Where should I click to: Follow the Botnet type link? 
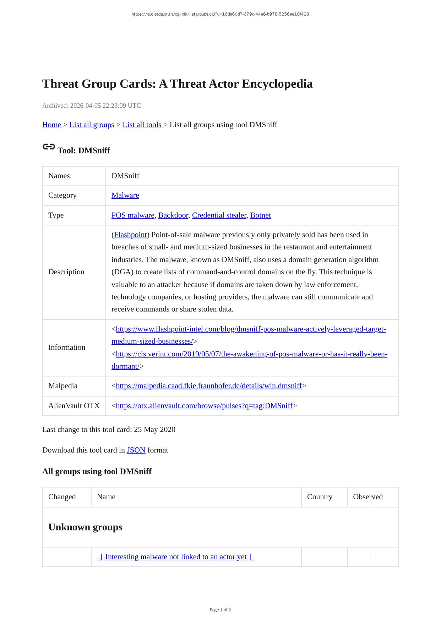click(x=260, y=215)
